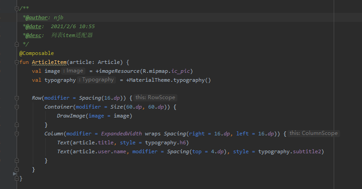
Task: Collapse the Row block fold marker
Action: pos(17,98)
